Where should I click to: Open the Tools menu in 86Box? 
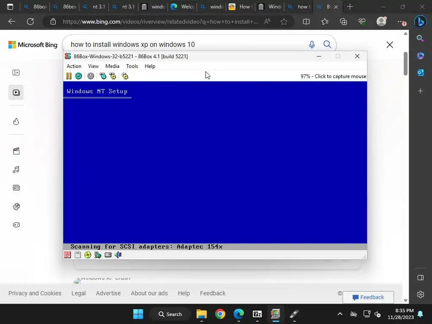132,66
